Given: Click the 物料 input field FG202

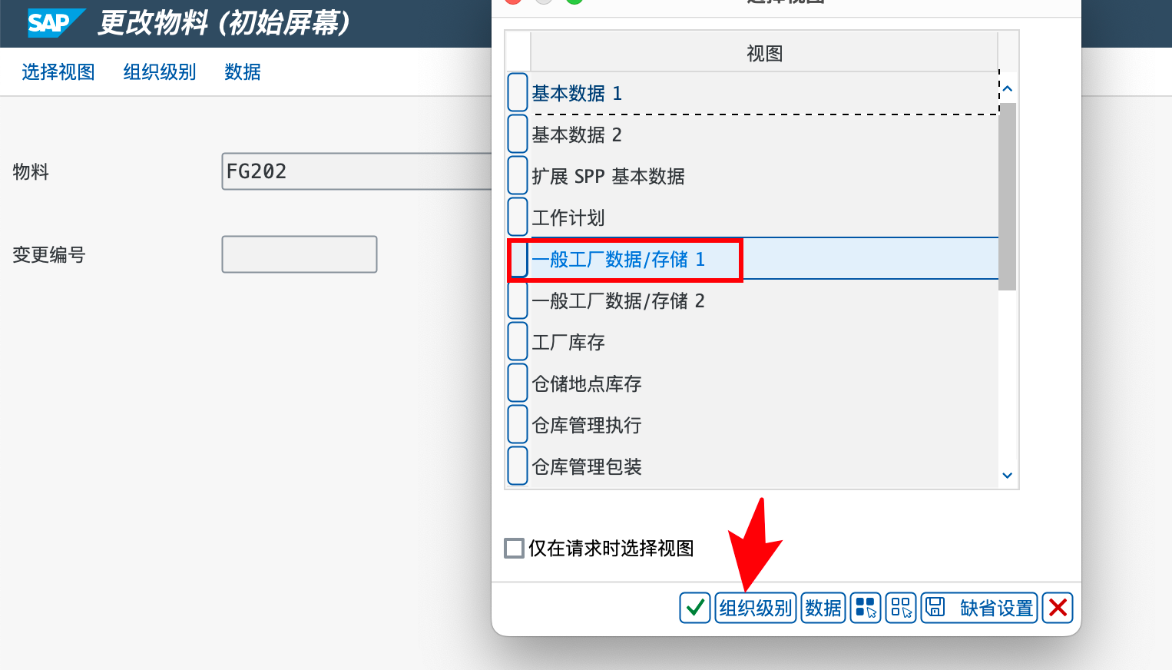Looking at the screenshot, I should click(356, 171).
